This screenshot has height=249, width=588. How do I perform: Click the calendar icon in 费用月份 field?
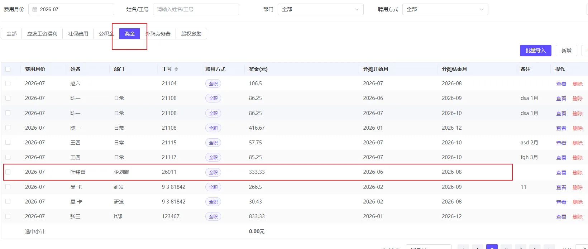coord(35,9)
